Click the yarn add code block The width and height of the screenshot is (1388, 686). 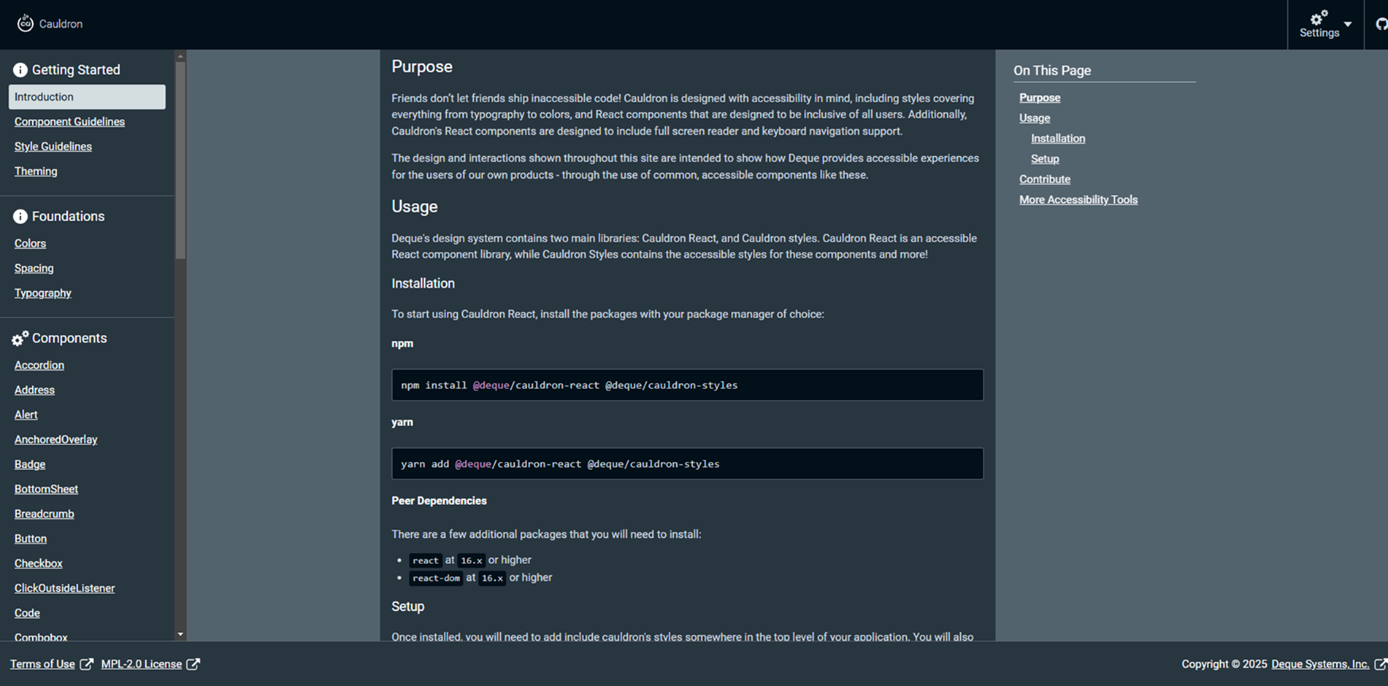click(x=687, y=463)
